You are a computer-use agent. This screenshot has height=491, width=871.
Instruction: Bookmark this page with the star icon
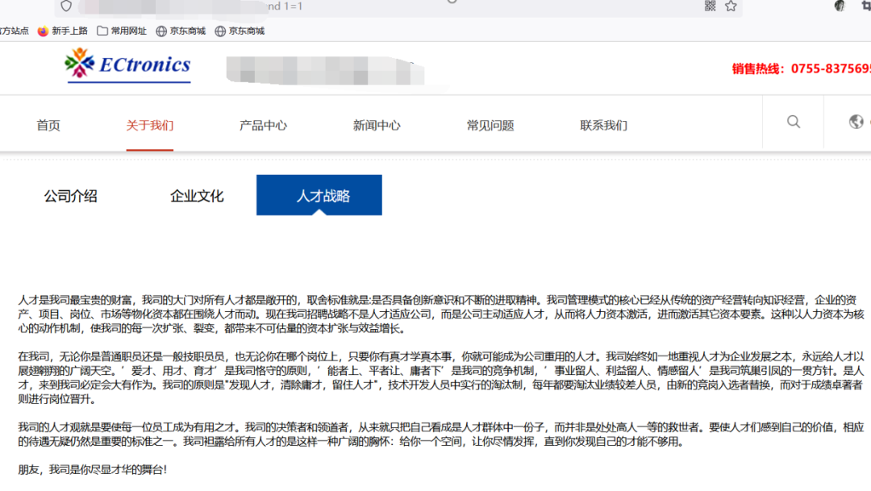731,6
